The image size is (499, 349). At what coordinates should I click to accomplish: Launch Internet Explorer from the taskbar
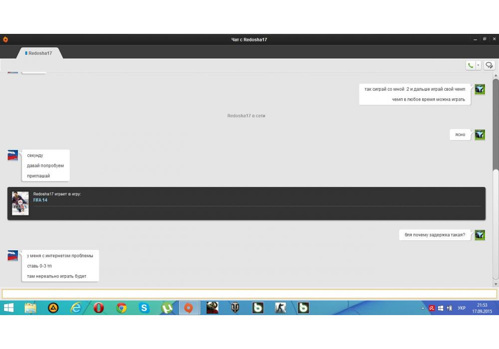click(x=76, y=308)
